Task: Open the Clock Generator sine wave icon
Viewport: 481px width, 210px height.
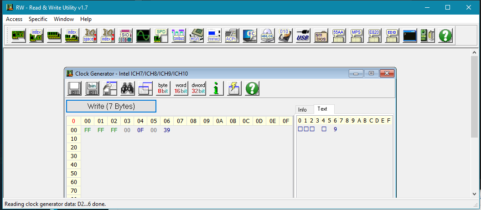Action: point(143,36)
